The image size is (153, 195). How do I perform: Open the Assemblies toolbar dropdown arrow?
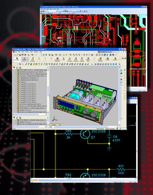20,60
